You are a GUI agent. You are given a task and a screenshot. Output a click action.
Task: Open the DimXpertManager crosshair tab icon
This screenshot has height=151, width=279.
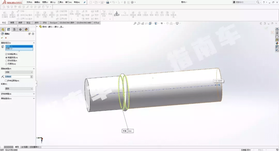click(x=20, y=29)
